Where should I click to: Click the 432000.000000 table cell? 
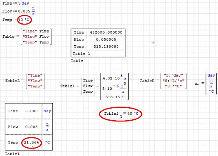106,32
